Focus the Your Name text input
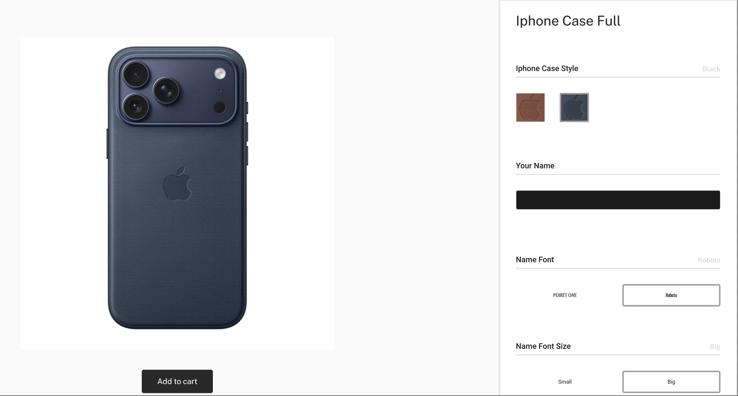The width and height of the screenshot is (738, 396). click(x=618, y=200)
